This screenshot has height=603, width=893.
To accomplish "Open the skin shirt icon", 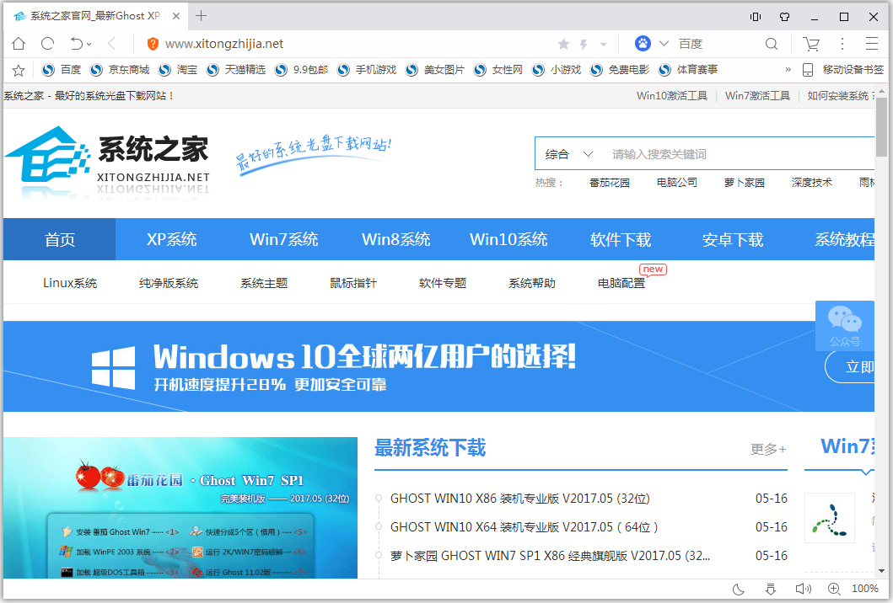I will click(x=785, y=17).
